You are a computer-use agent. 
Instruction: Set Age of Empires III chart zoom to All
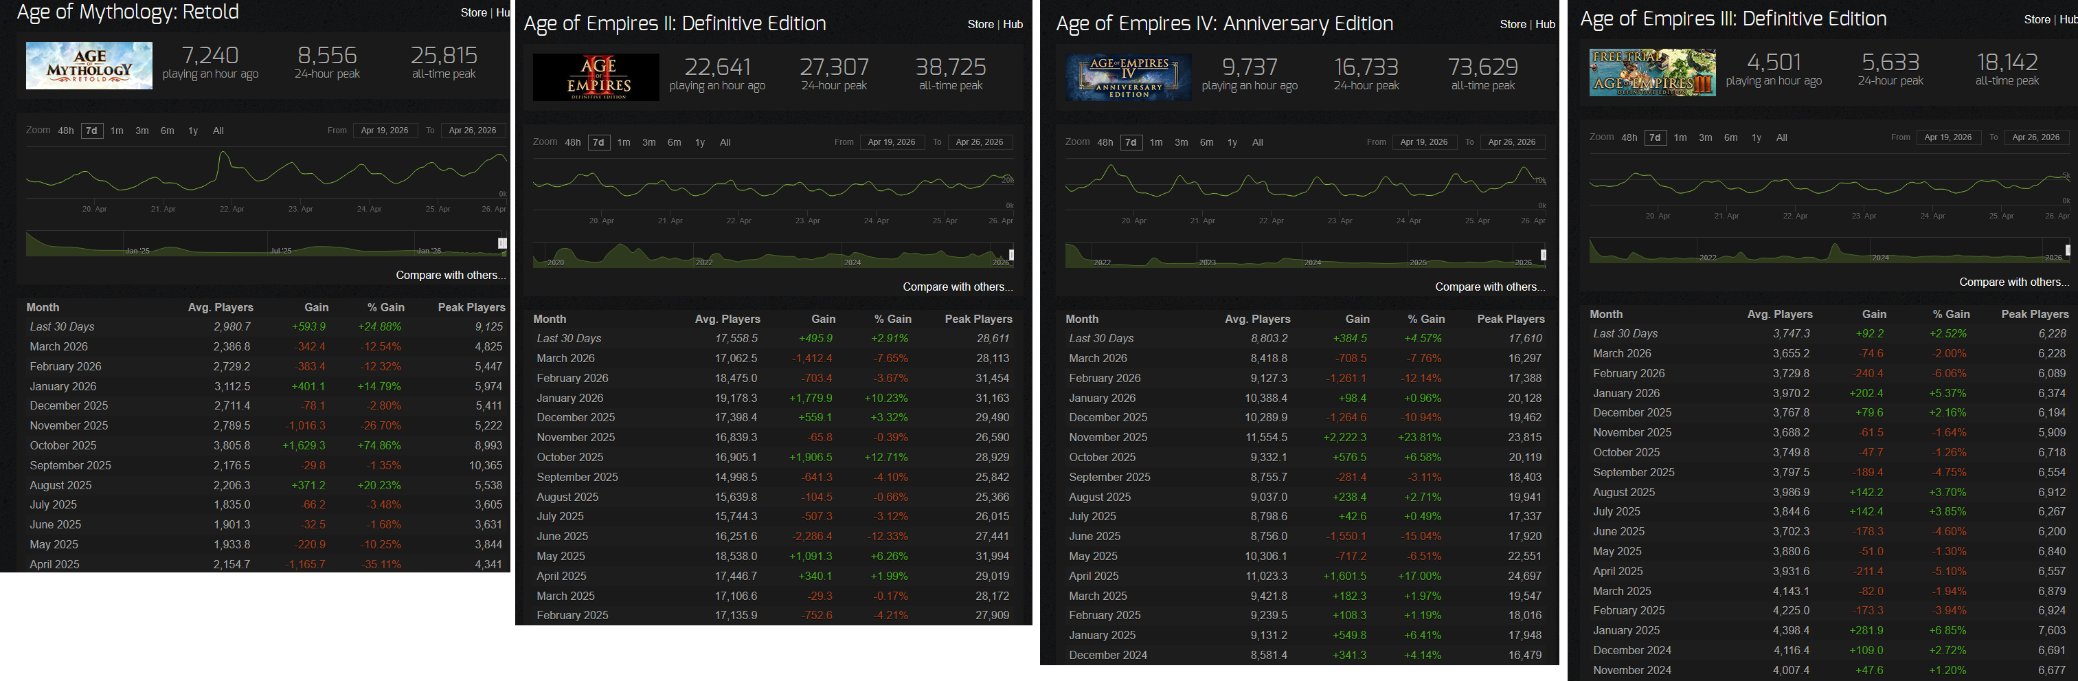coord(1782,137)
